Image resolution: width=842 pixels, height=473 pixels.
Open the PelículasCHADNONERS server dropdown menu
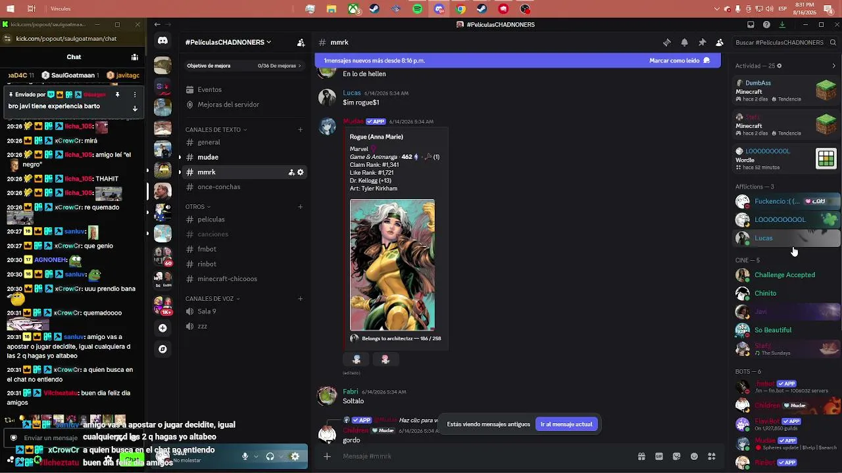[x=228, y=43]
